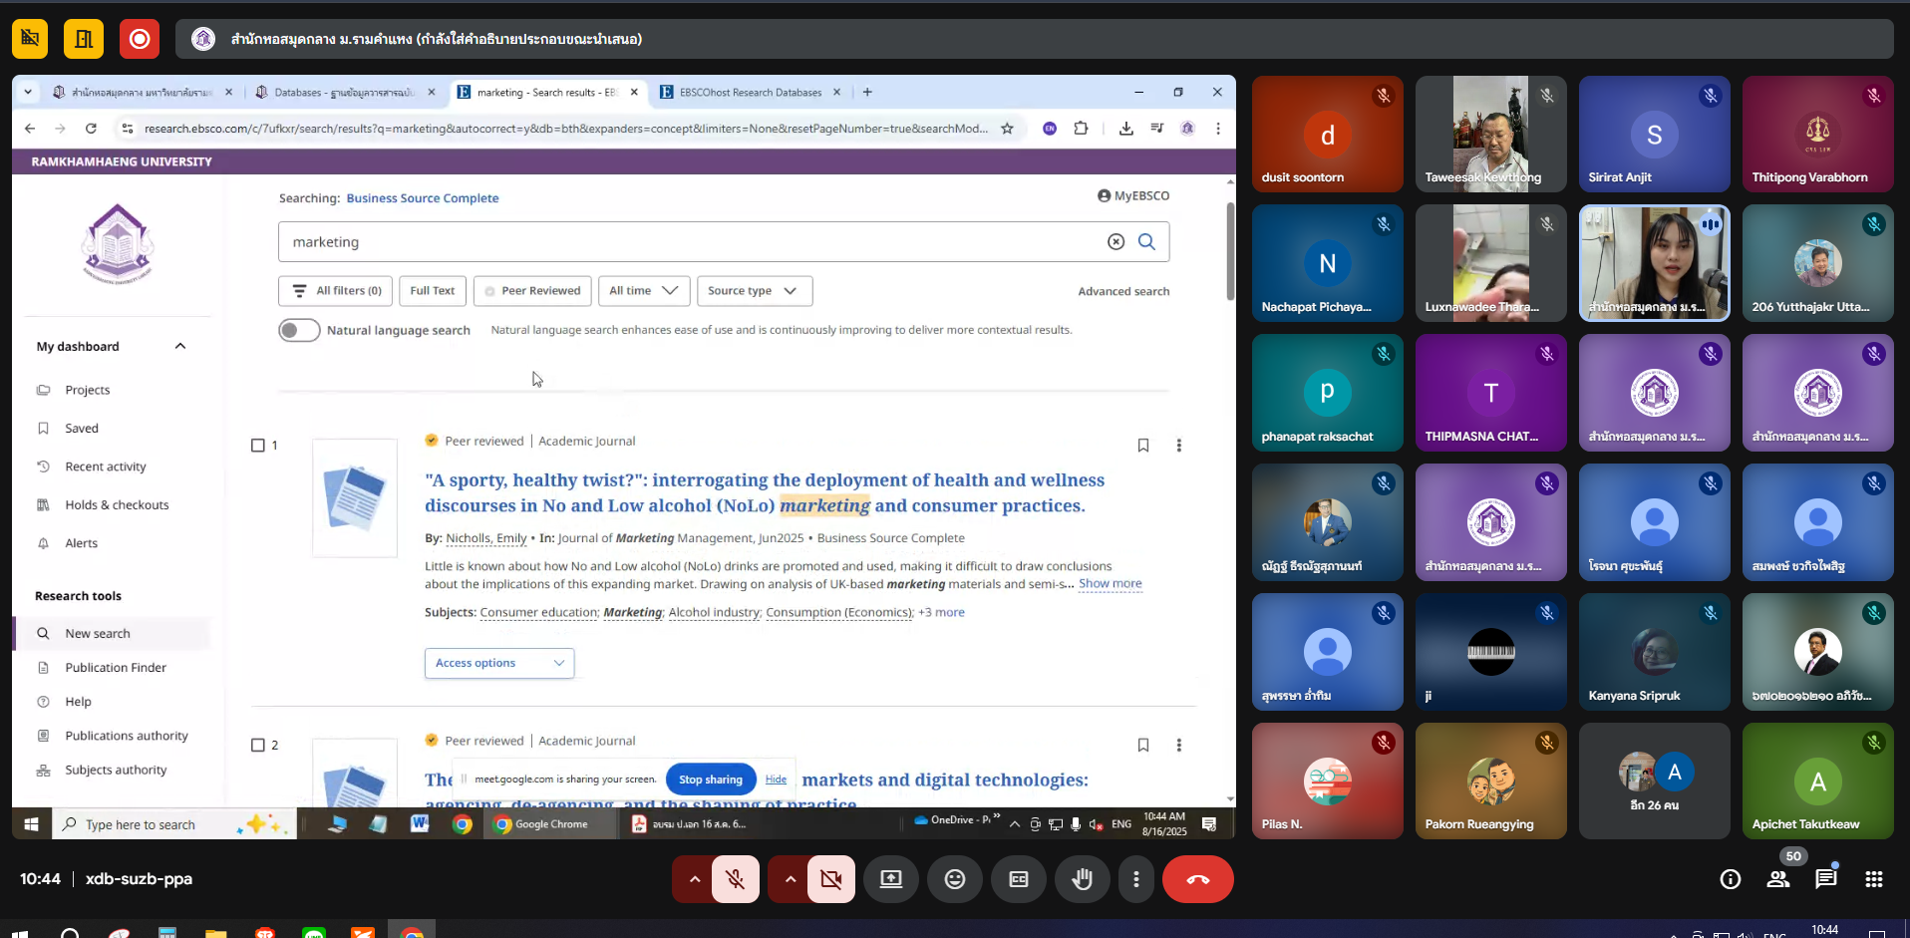Raise hand in the meeting

(1083, 879)
